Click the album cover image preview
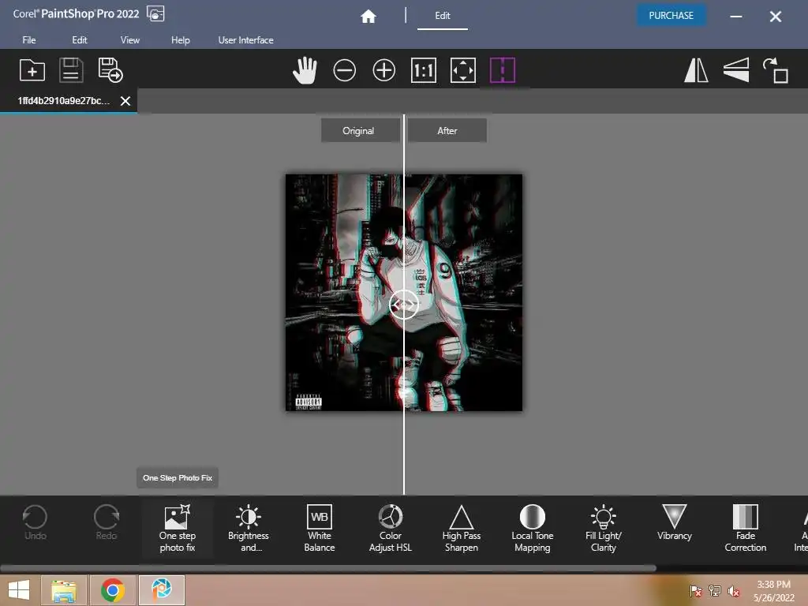Viewport: 808px width, 606px height. point(404,293)
